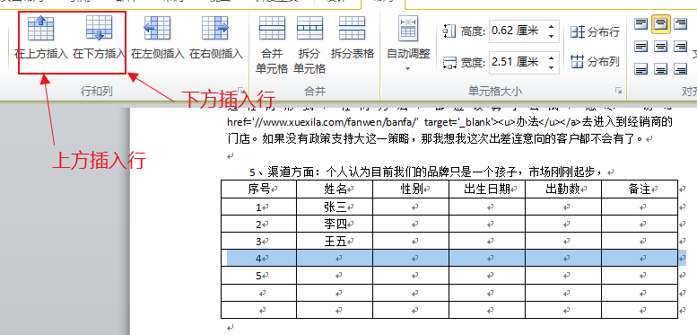Click the 宽度 column width input field
Viewport: 697px width, 335px height.
click(518, 62)
